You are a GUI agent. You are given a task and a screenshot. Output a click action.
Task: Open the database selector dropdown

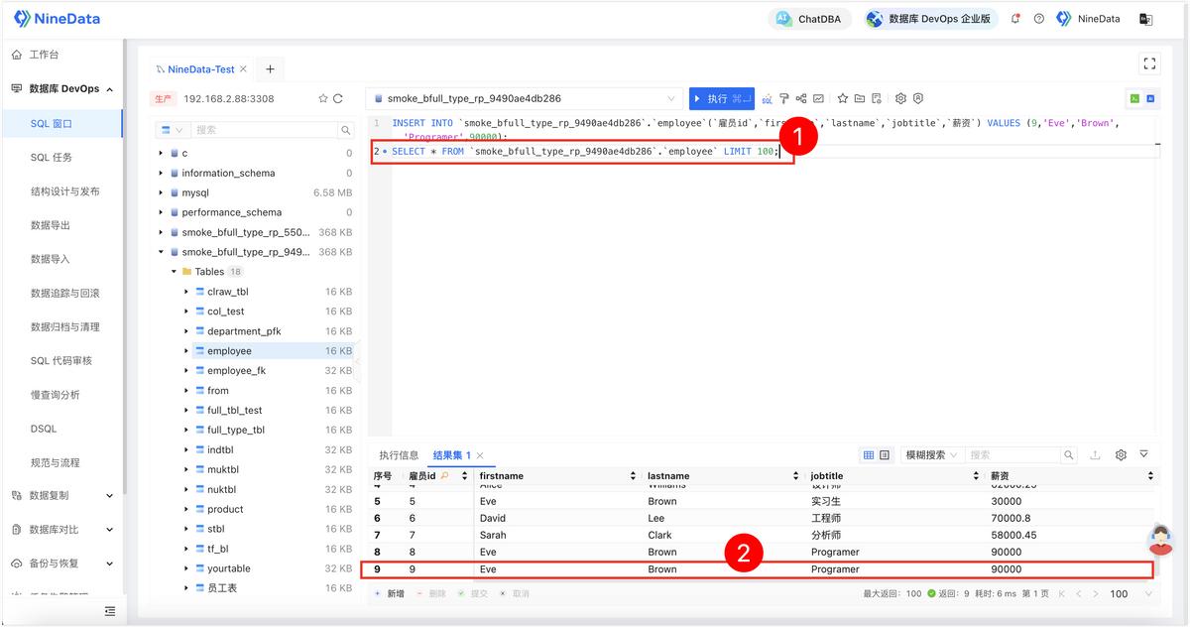[x=524, y=98]
